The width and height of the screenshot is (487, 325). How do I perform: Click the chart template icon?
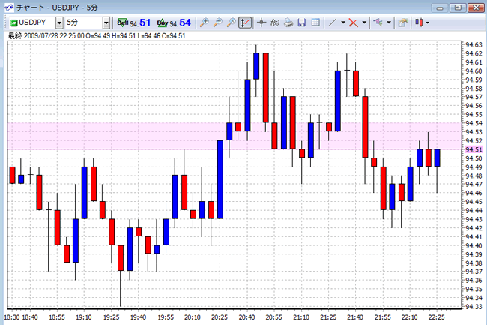378,23
